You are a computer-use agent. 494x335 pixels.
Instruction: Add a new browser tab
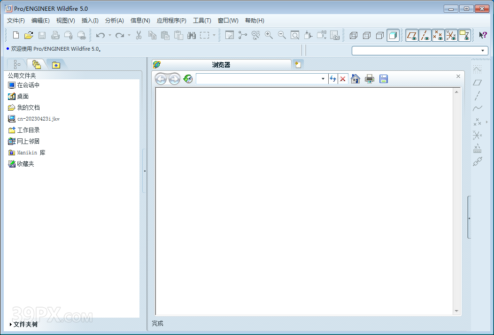tap(298, 65)
